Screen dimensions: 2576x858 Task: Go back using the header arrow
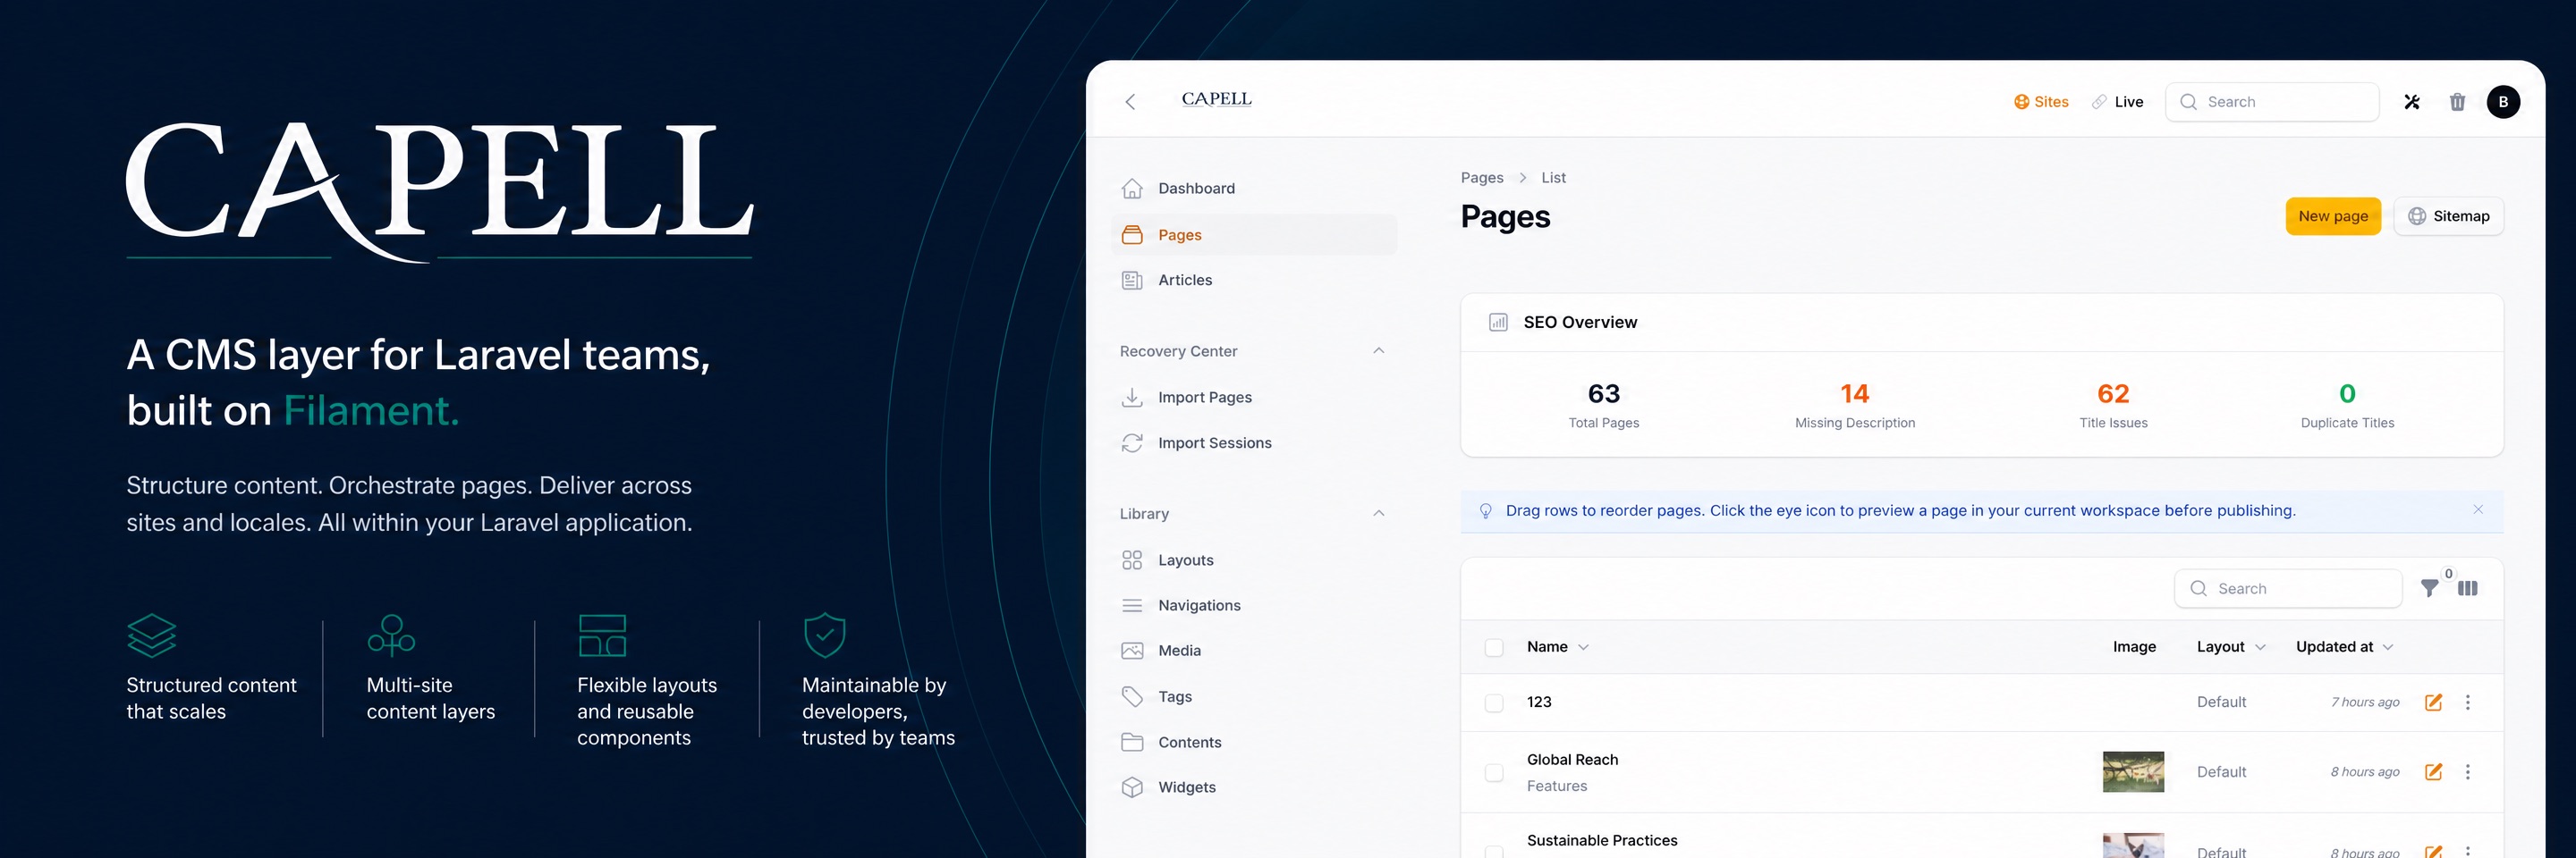coord(1130,102)
